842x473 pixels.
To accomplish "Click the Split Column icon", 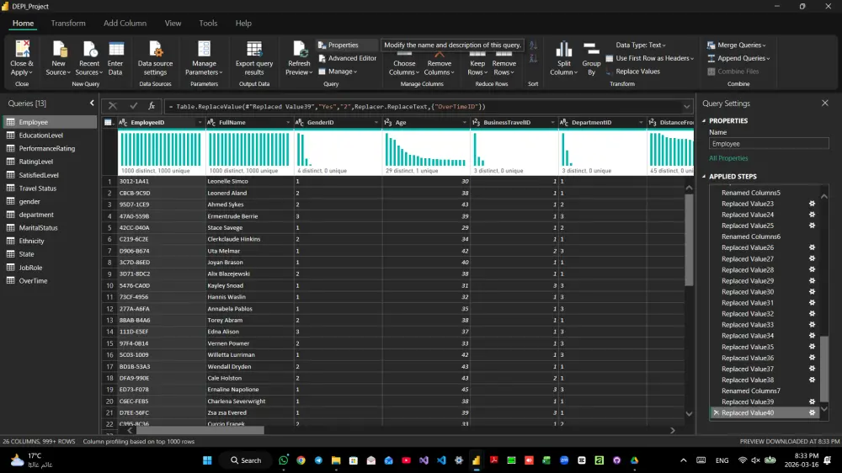I will coord(564,57).
